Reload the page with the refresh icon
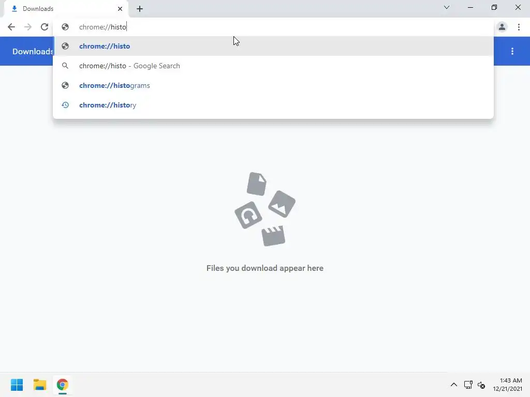 click(45, 27)
